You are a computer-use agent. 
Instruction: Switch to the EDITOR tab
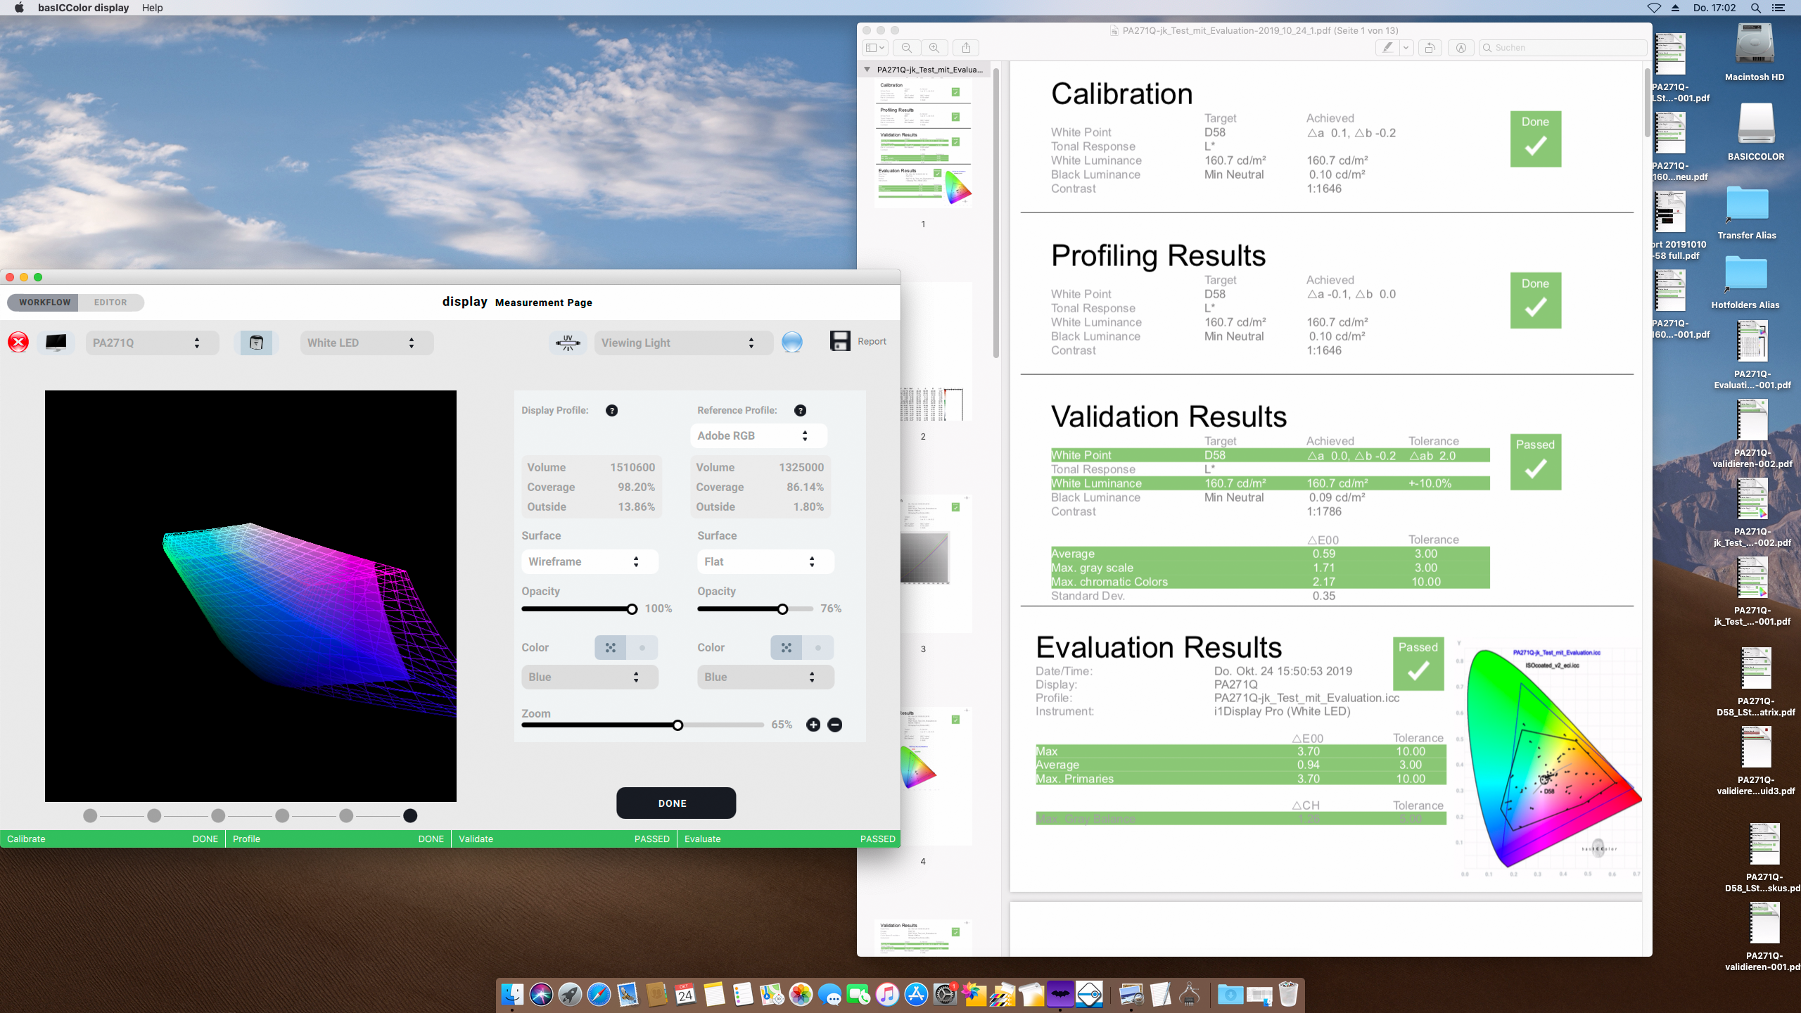[x=110, y=302]
